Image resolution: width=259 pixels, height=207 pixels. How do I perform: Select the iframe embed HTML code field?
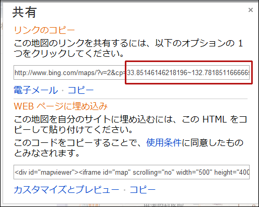coord(132,172)
